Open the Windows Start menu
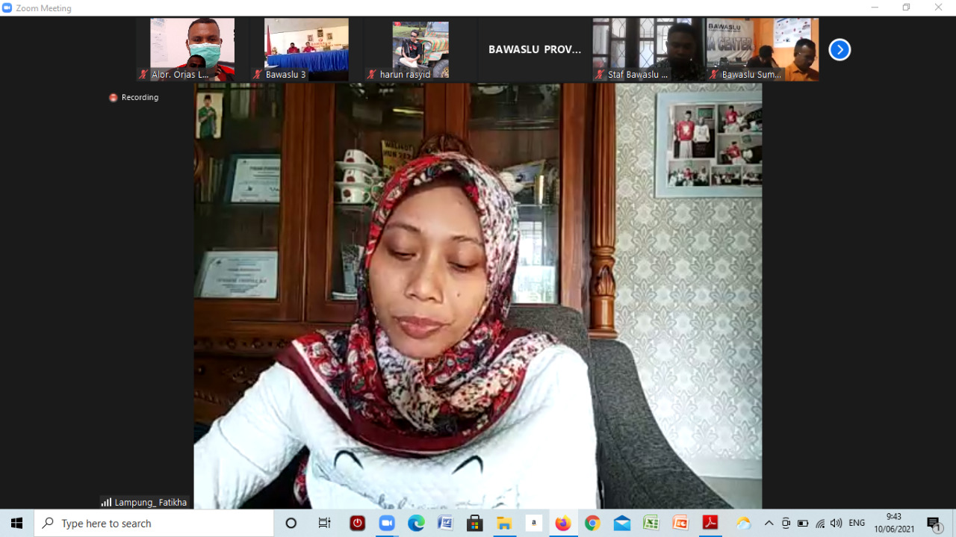This screenshot has height=537, width=956. [16, 524]
